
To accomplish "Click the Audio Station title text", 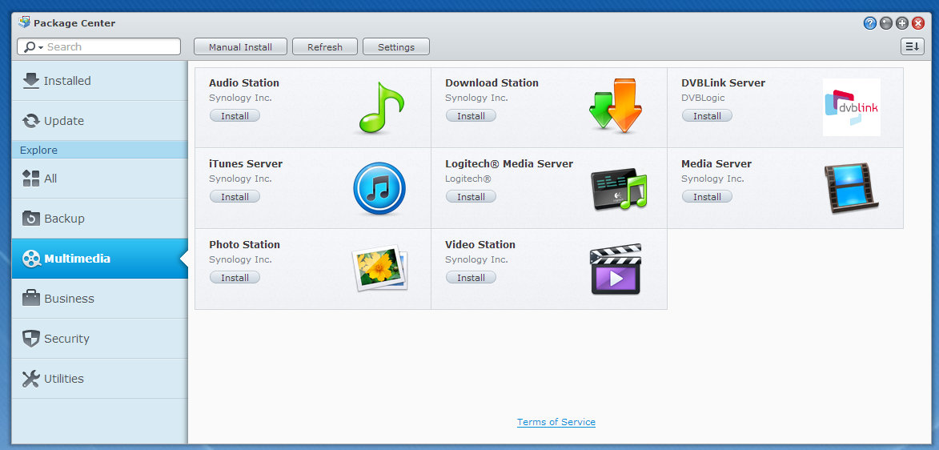I will (244, 82).
